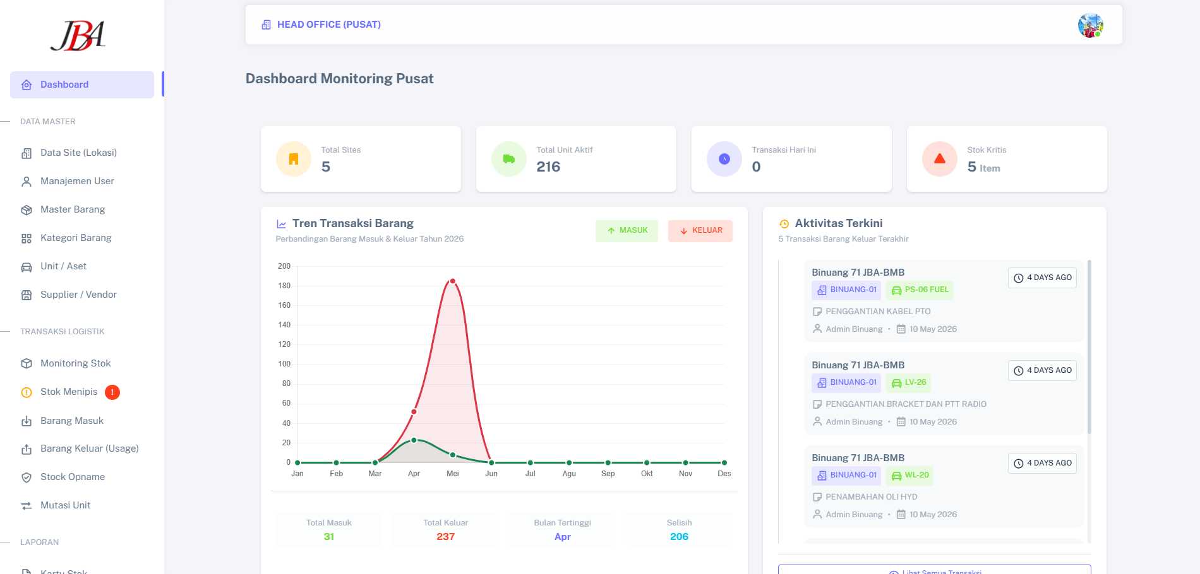Click the Supplier / Vendor store icon
Screen dimensions: 1200x574
pyautogui.click(x=27, y=295)
